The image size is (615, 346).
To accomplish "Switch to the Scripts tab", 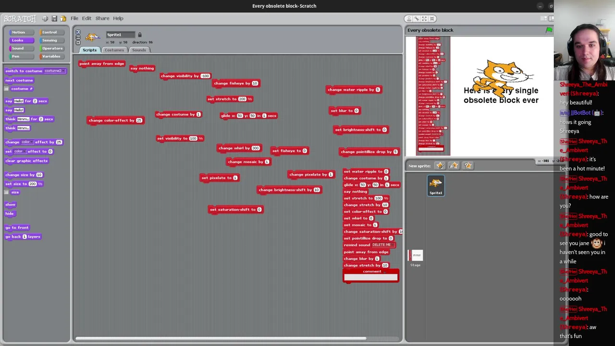I will tap(89, 50).
